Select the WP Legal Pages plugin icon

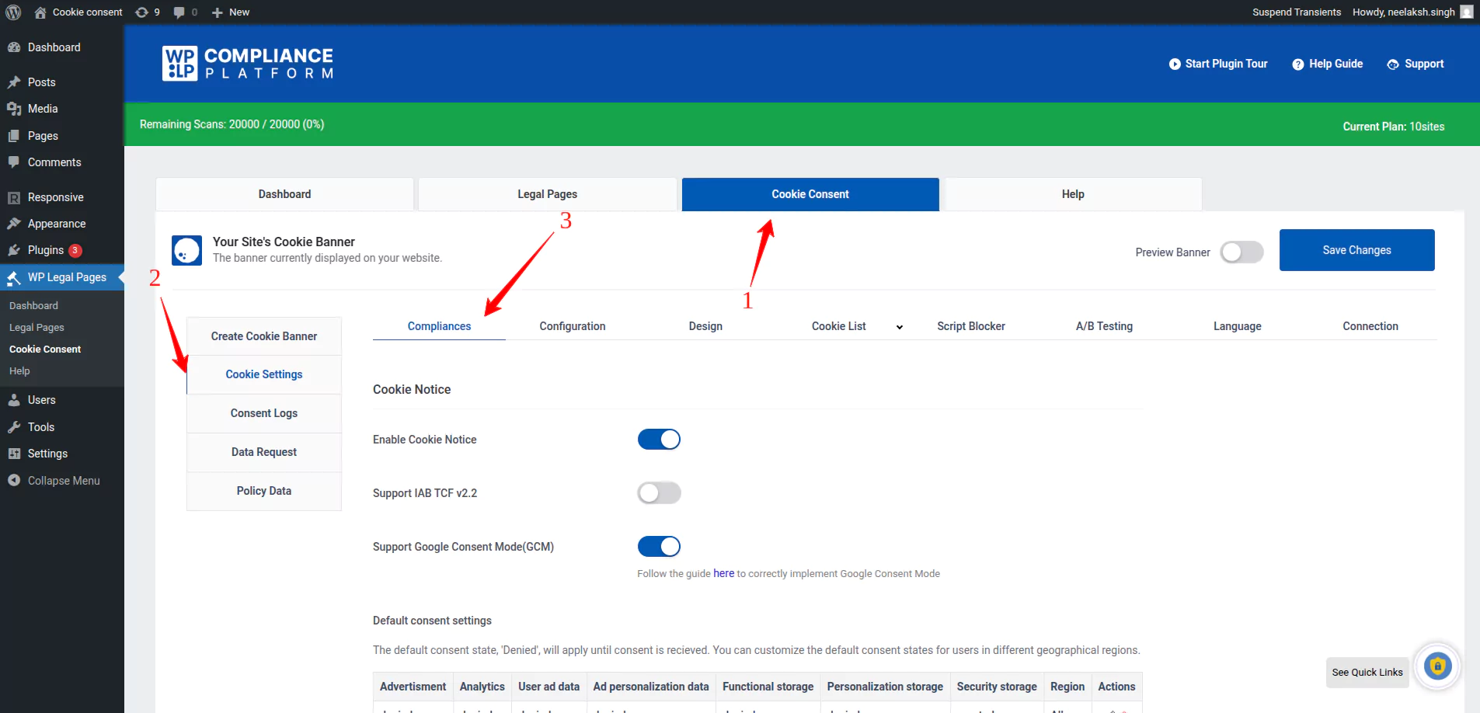[13, 277]
